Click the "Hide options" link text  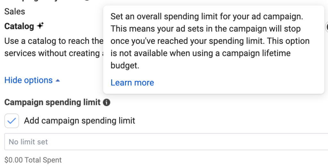[29, 80]
